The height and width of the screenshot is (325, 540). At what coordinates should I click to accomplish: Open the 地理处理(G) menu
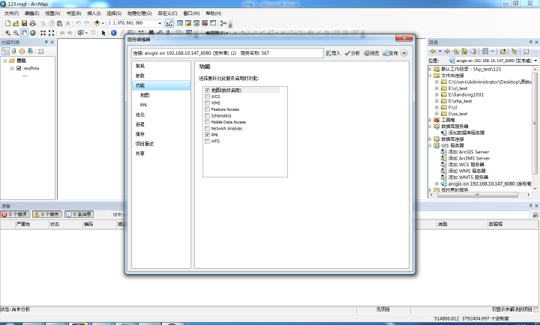click(x=139, y=13)
